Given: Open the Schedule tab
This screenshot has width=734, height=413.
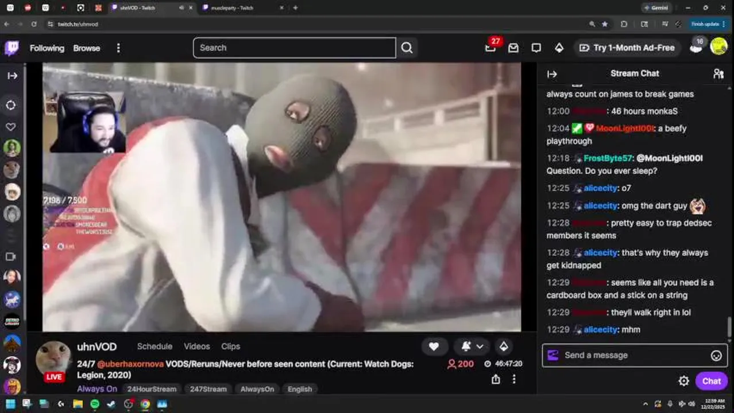Looking at the screenshot, I should (x=154, y=346).
